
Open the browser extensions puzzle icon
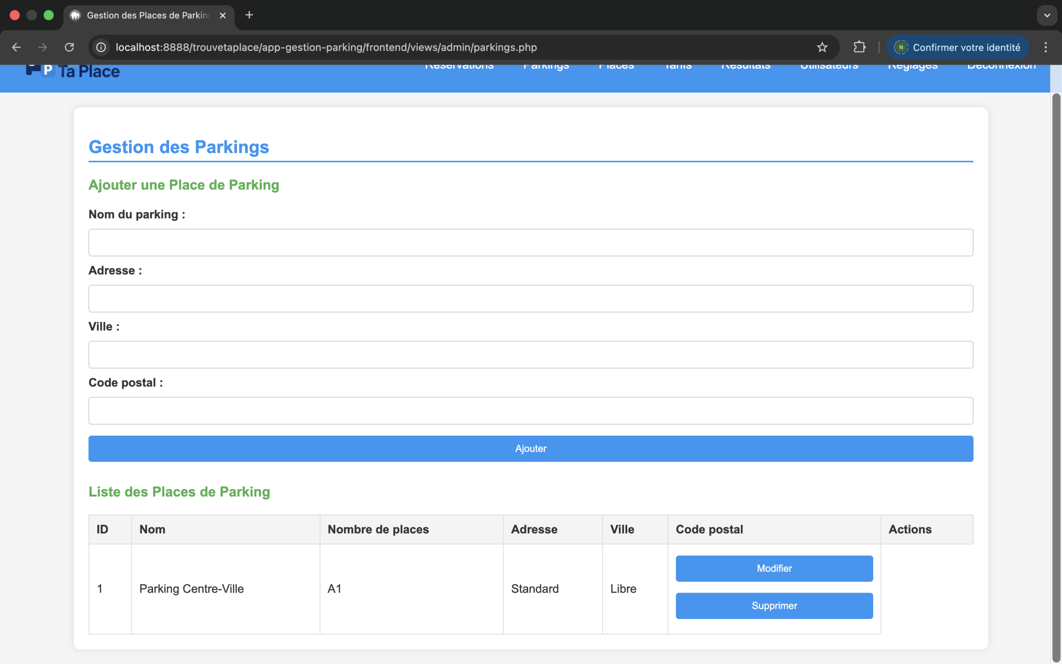click(x=859, y=47)
